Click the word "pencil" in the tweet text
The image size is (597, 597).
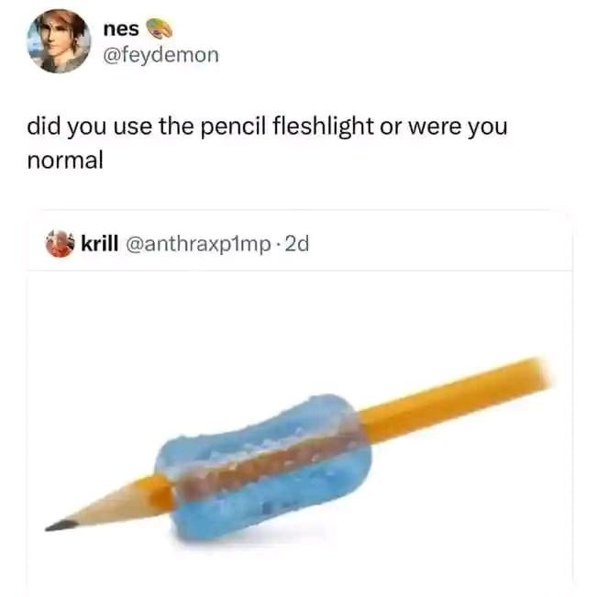coord(233,127)
